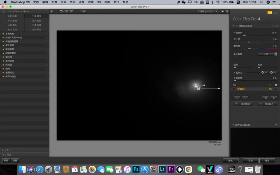
Task: Select the 分类.自然 category tab
Action: tap(37, 20)
